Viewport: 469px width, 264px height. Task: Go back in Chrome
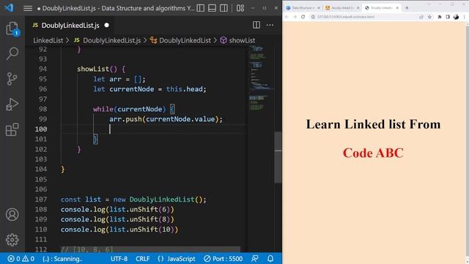(287, 17)
